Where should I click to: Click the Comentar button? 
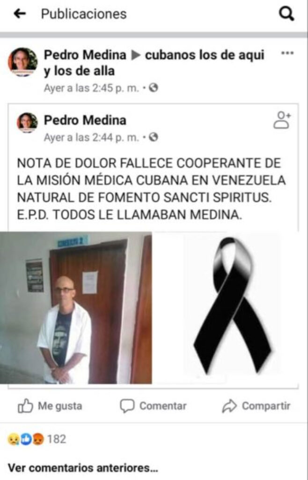(x=153, y=406)
